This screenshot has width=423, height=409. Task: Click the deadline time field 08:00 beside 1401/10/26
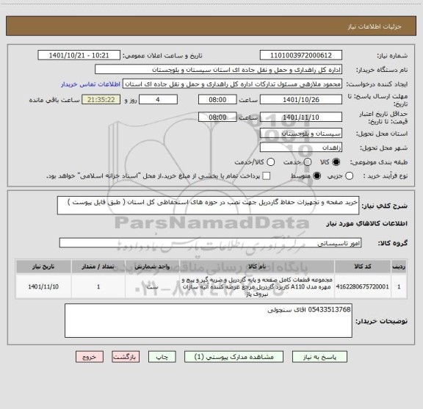217,100
